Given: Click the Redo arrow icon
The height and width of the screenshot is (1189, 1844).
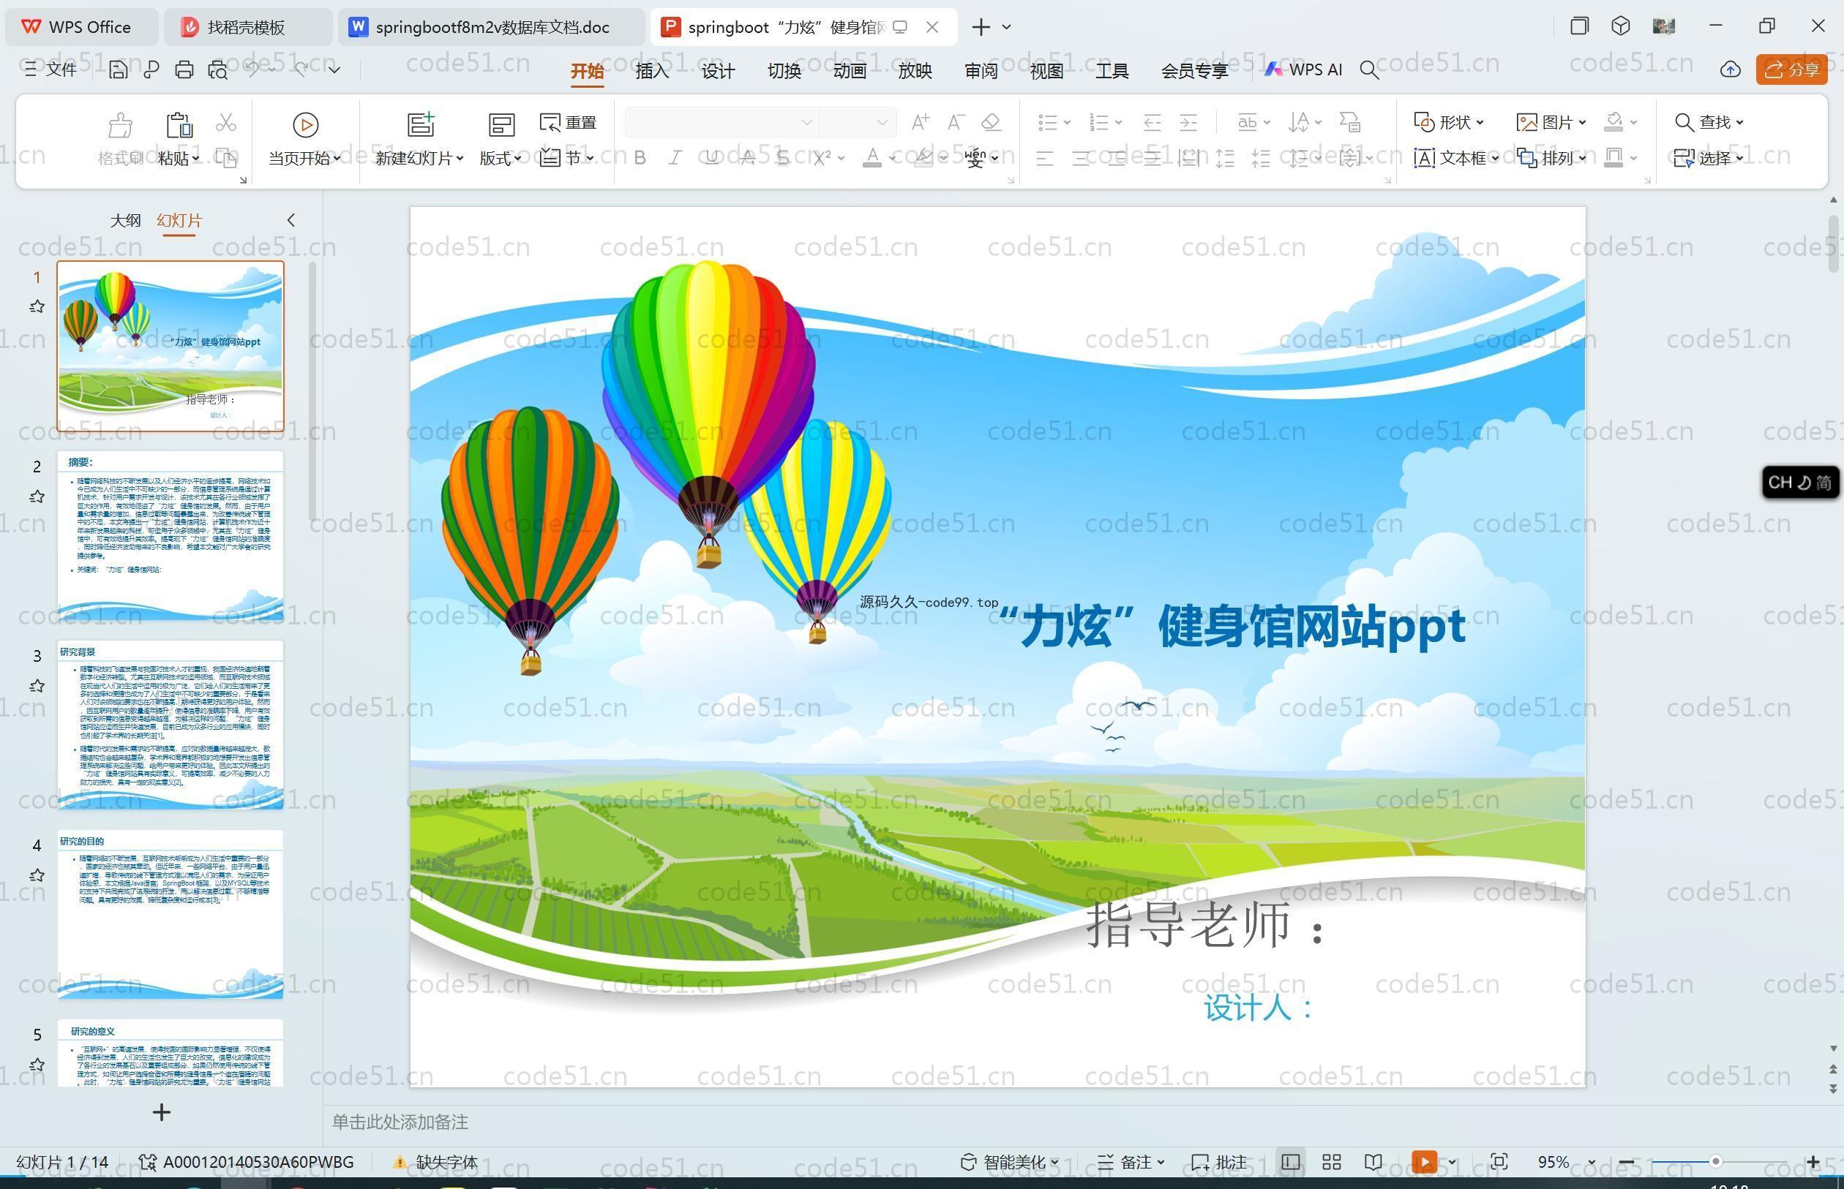Looking at the screenshot, I should pos(301,69).
